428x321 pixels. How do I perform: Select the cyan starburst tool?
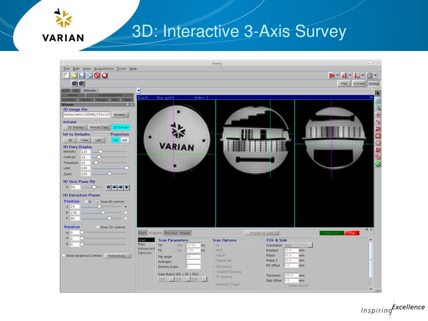point(378,101)
